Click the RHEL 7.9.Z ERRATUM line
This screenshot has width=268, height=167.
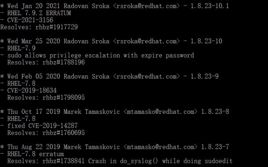click(36, 13)
